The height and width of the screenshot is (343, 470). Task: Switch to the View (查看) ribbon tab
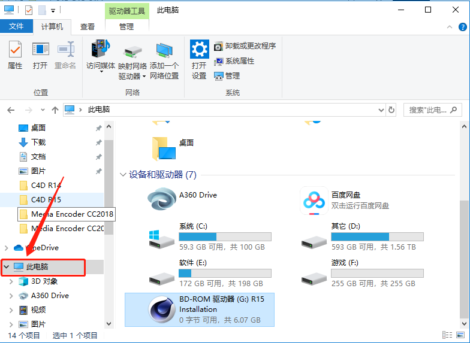(88, 27)
